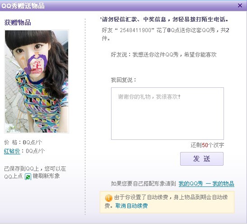Click the QQ秀赠送物品 title text
Image resolution: width=247 pixels, height=224 pixels.
(x=23, y=6)
